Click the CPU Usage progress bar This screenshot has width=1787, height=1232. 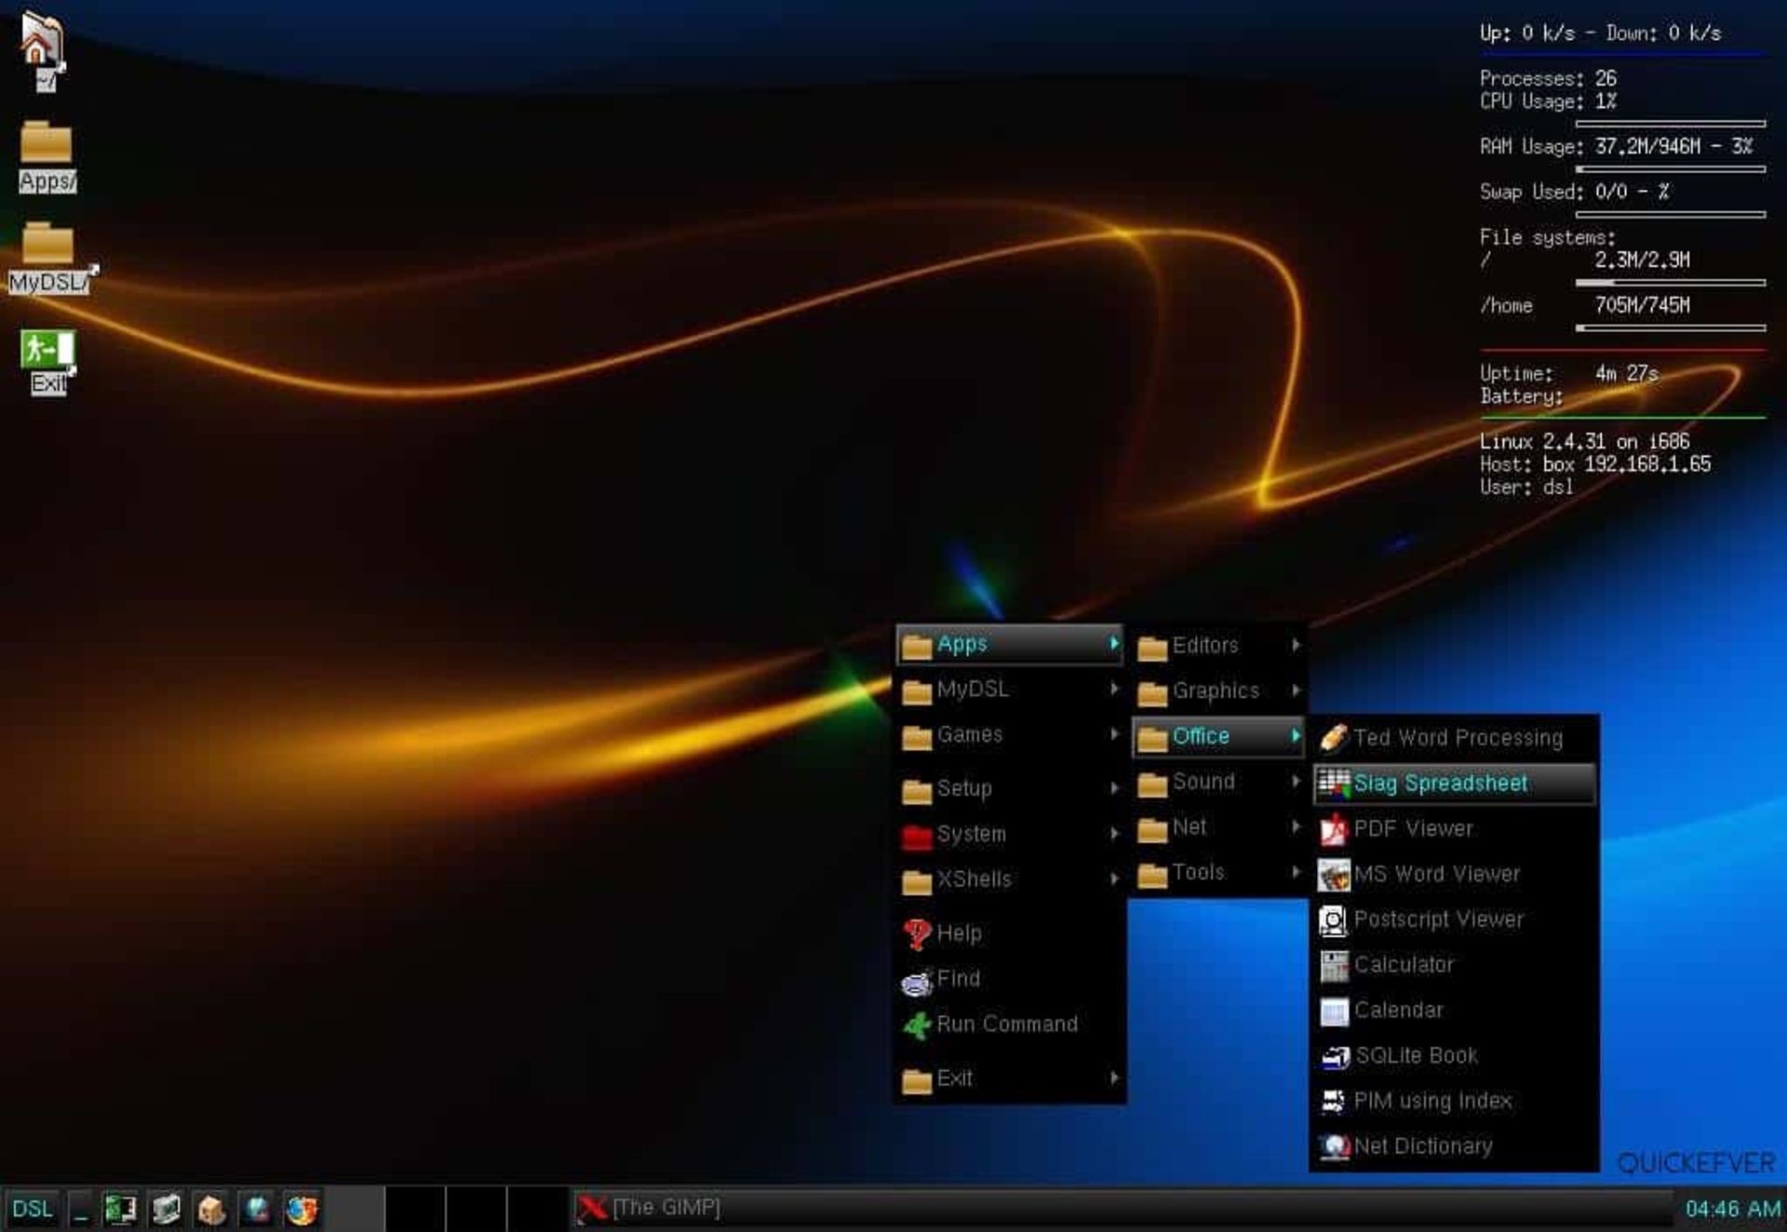point(1671,121)
